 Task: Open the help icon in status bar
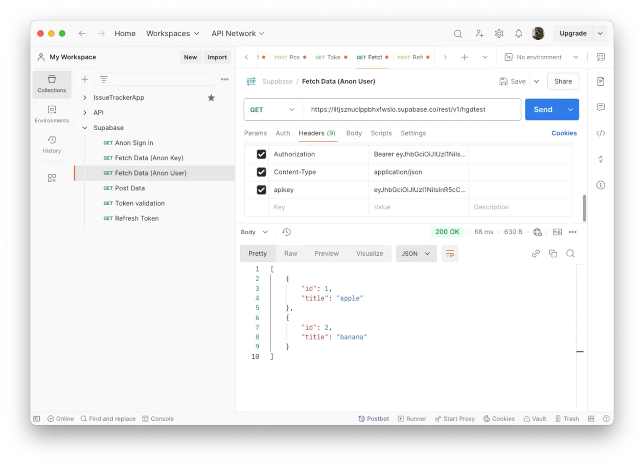[x=606, y=419]
